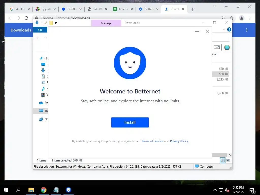Click the Properties quick access icon in Explorer
The width and height of the screenshot is (260, 195).
click(x=45, y=23)
